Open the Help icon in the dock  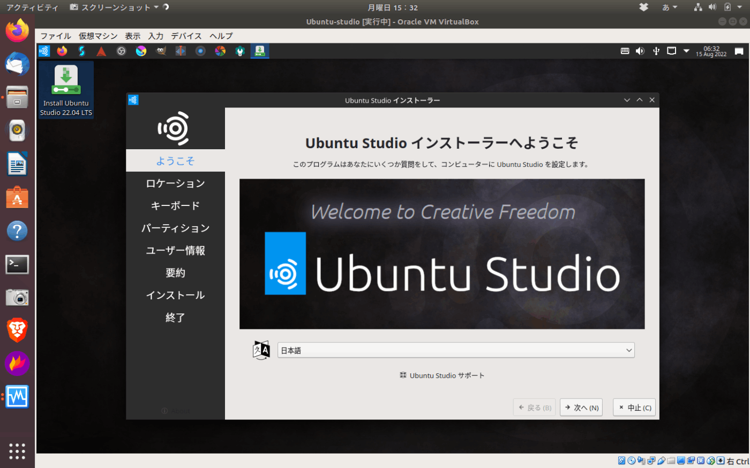click(17, 231)
